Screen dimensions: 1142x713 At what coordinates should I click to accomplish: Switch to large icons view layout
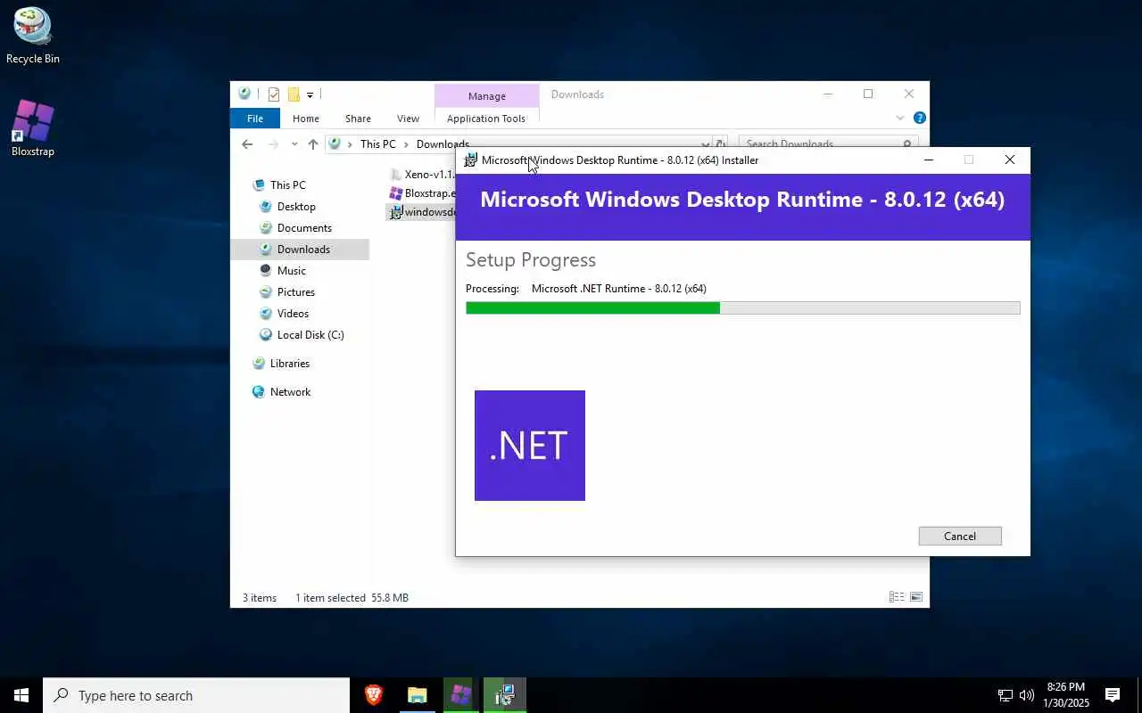[x=916, y=597]
